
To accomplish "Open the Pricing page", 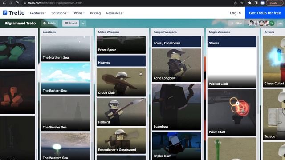I will click(x=95, y=13).
